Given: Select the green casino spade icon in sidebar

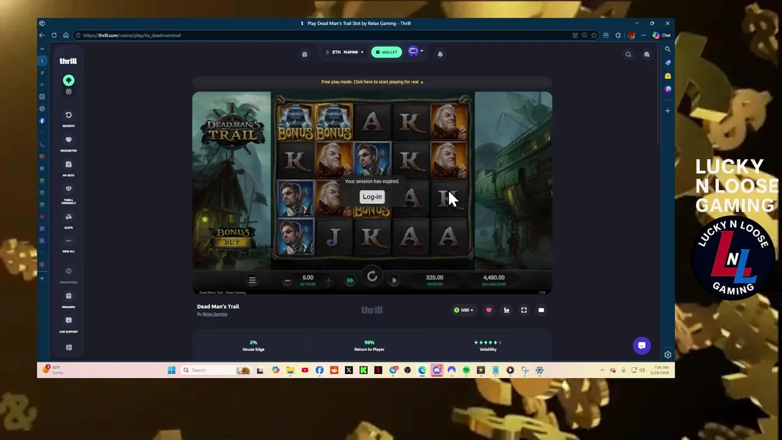Looking at the screenshot, I should pos(68,81).
